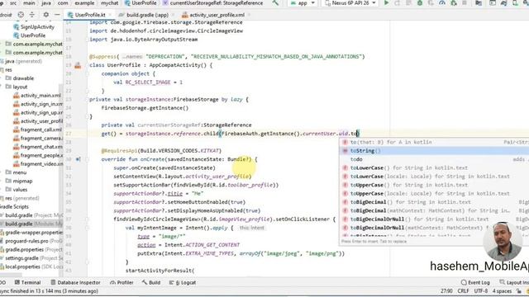Click the class gutter icon beside UserProfile

click(x=78, y=65)
